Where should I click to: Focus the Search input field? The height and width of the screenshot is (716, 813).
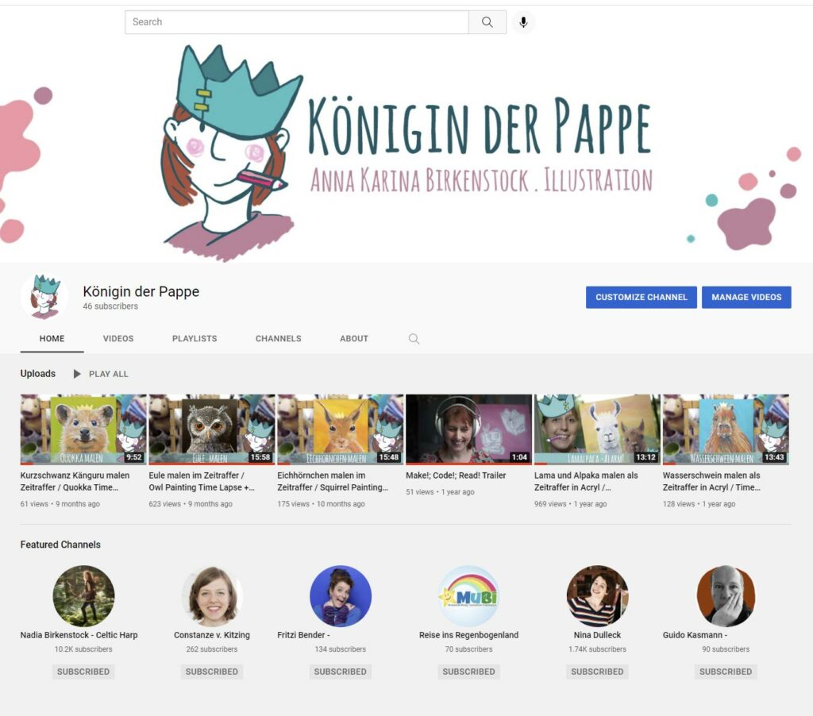(297, 22)
